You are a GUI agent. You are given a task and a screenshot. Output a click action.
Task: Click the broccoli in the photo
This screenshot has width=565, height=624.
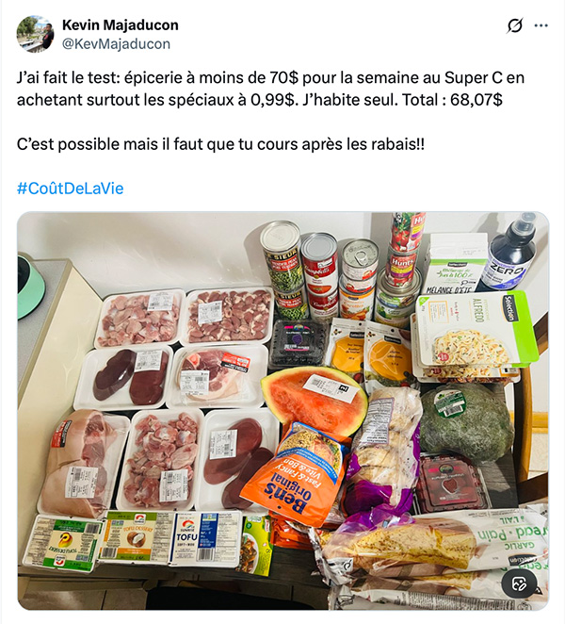tap(465, 421)
